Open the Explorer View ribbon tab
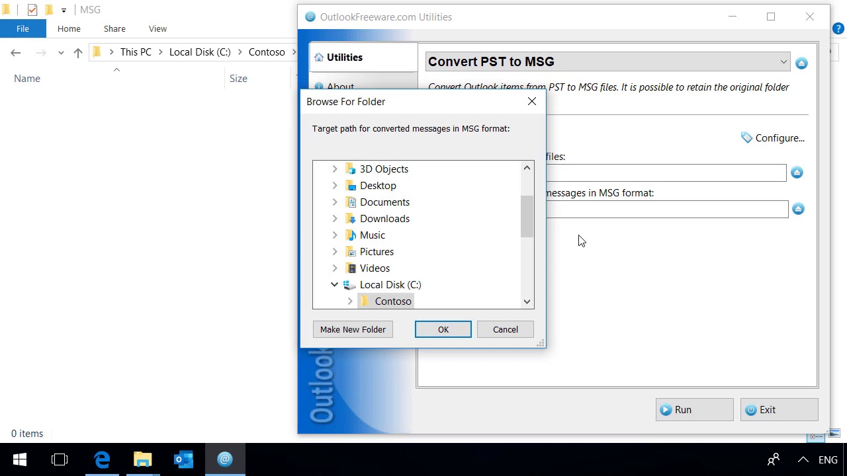The width and height of the screenshot is (847, 476). (x=157, y=28)
